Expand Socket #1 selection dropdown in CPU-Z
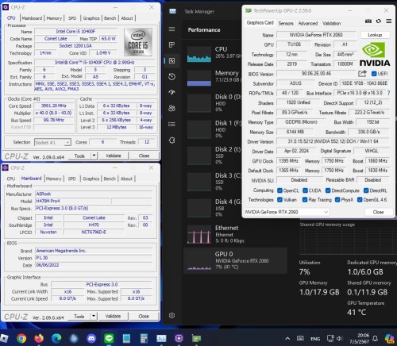Viewport: 397px width, 346px height. (67, 142)
